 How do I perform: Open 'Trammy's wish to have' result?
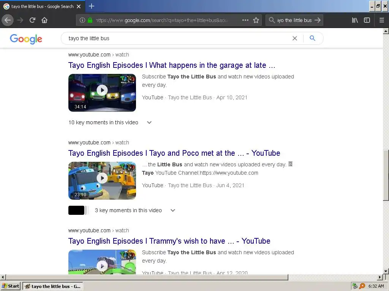click(169, 241)
